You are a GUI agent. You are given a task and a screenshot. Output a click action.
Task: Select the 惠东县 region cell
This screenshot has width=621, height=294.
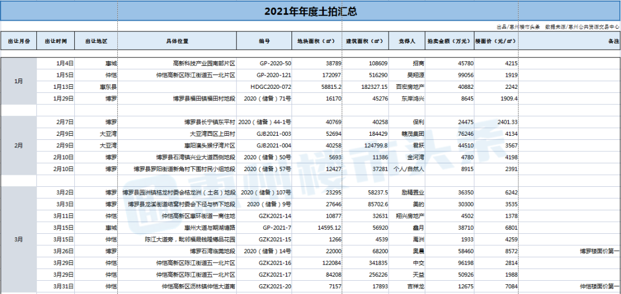96,87
